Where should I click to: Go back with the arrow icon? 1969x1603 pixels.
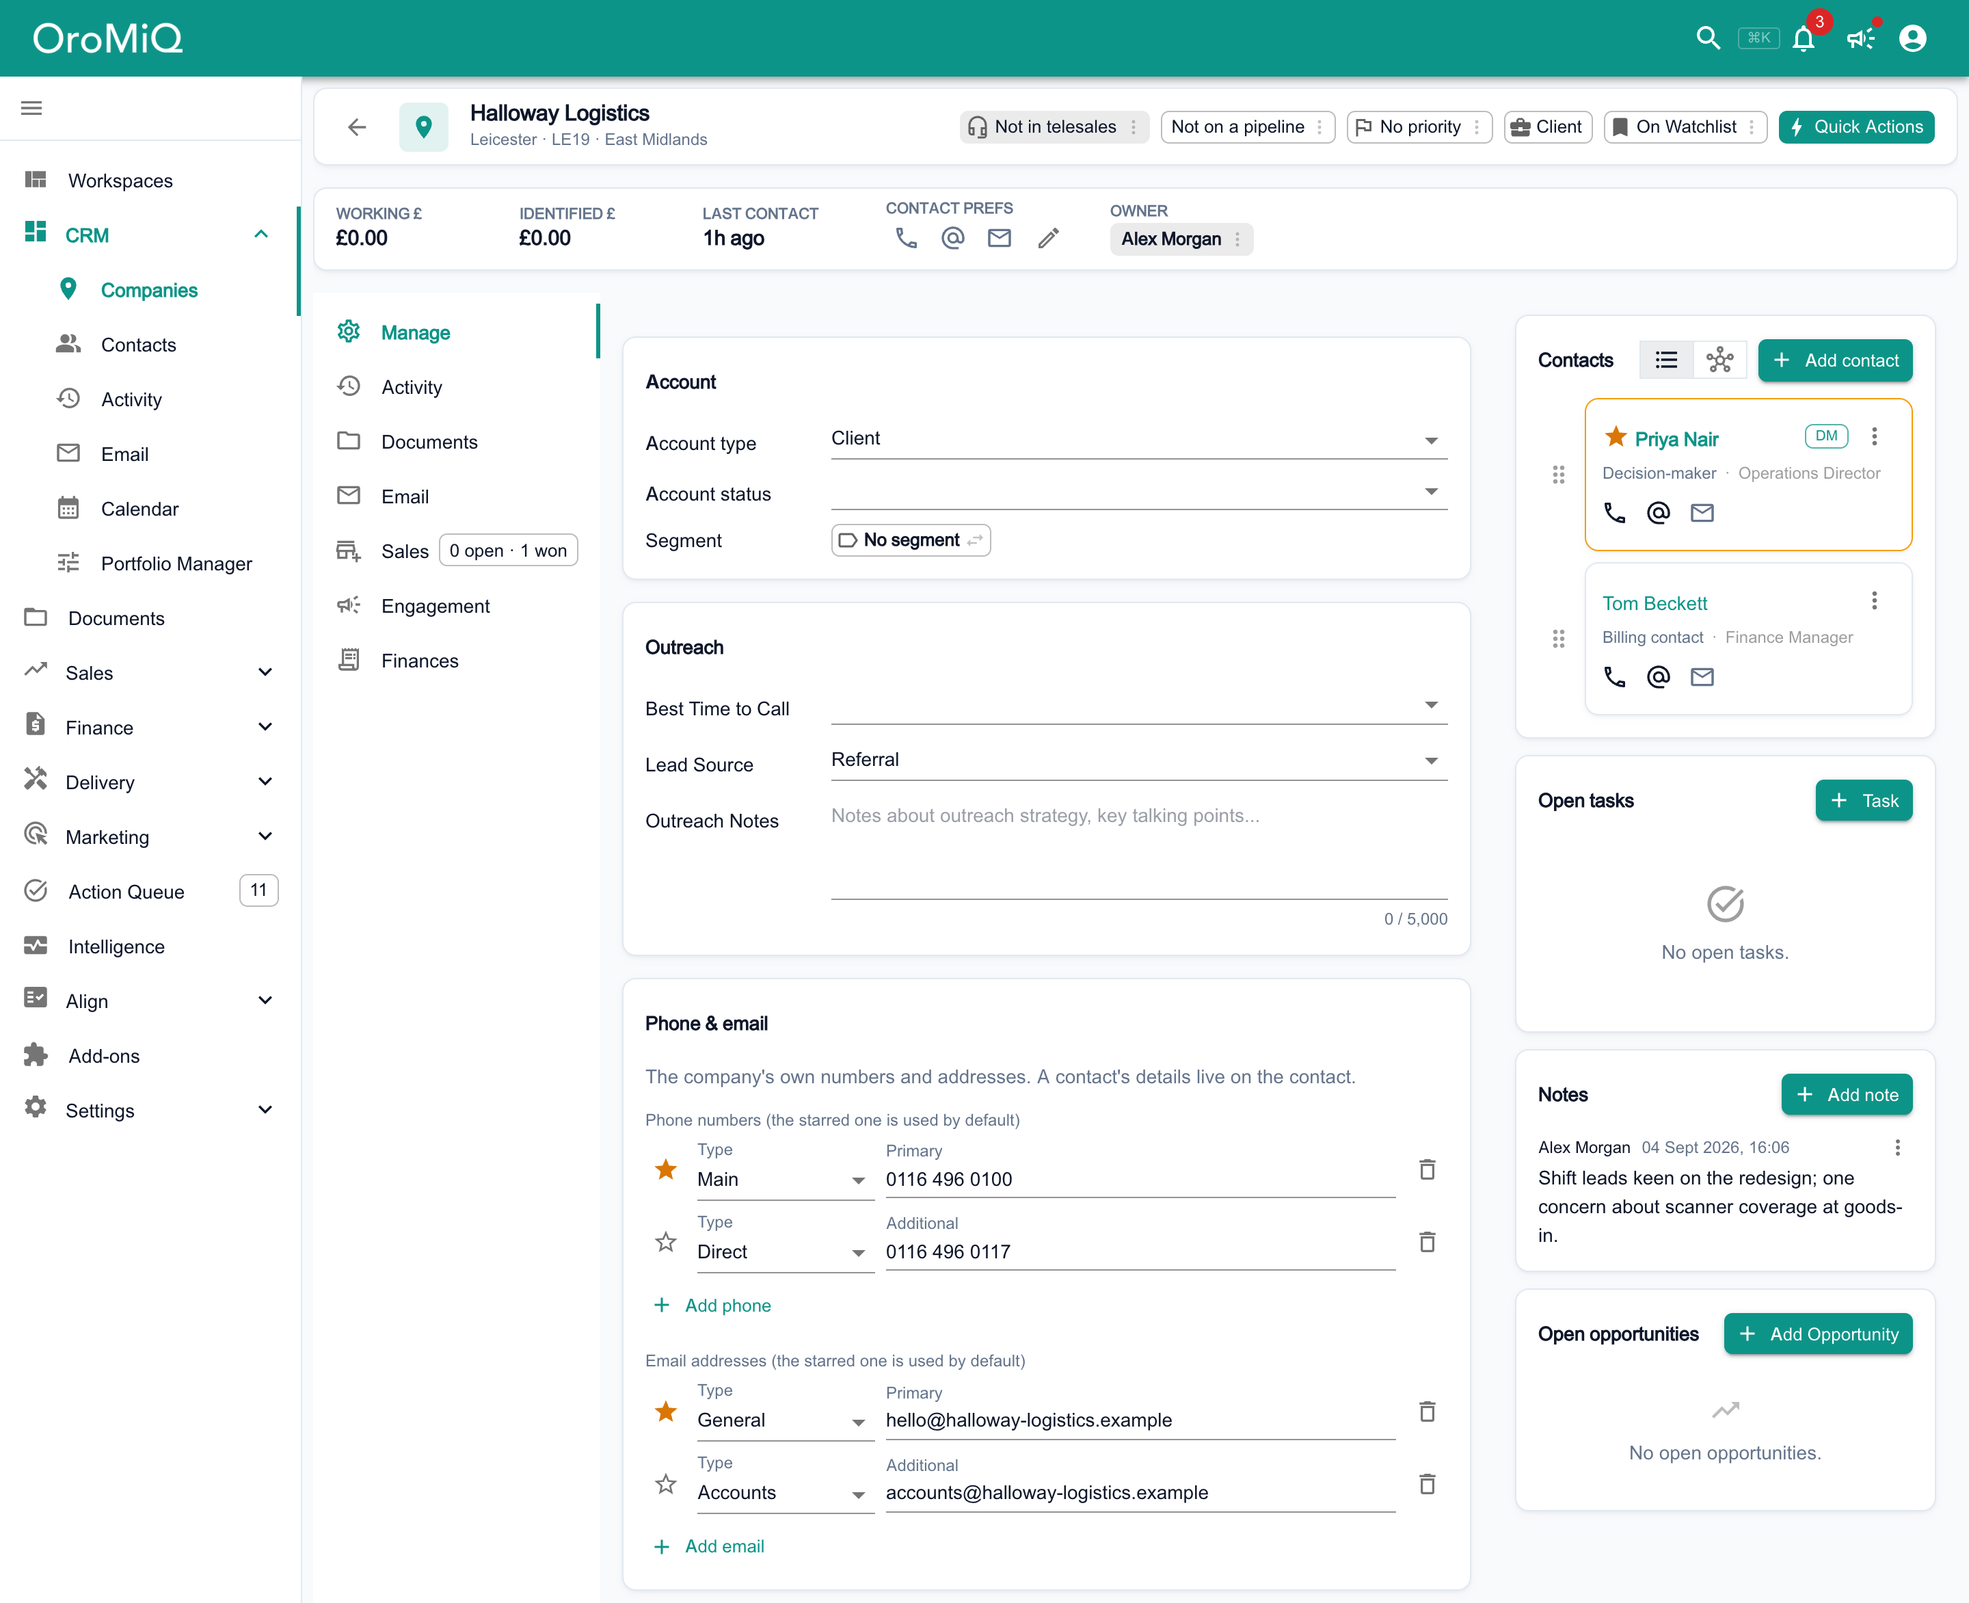tap(358, 127)
